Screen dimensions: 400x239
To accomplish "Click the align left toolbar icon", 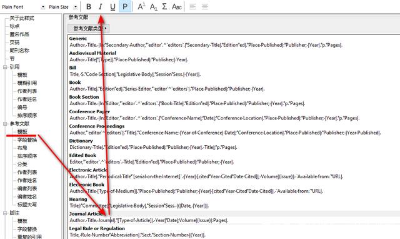I will coord(192,7).
